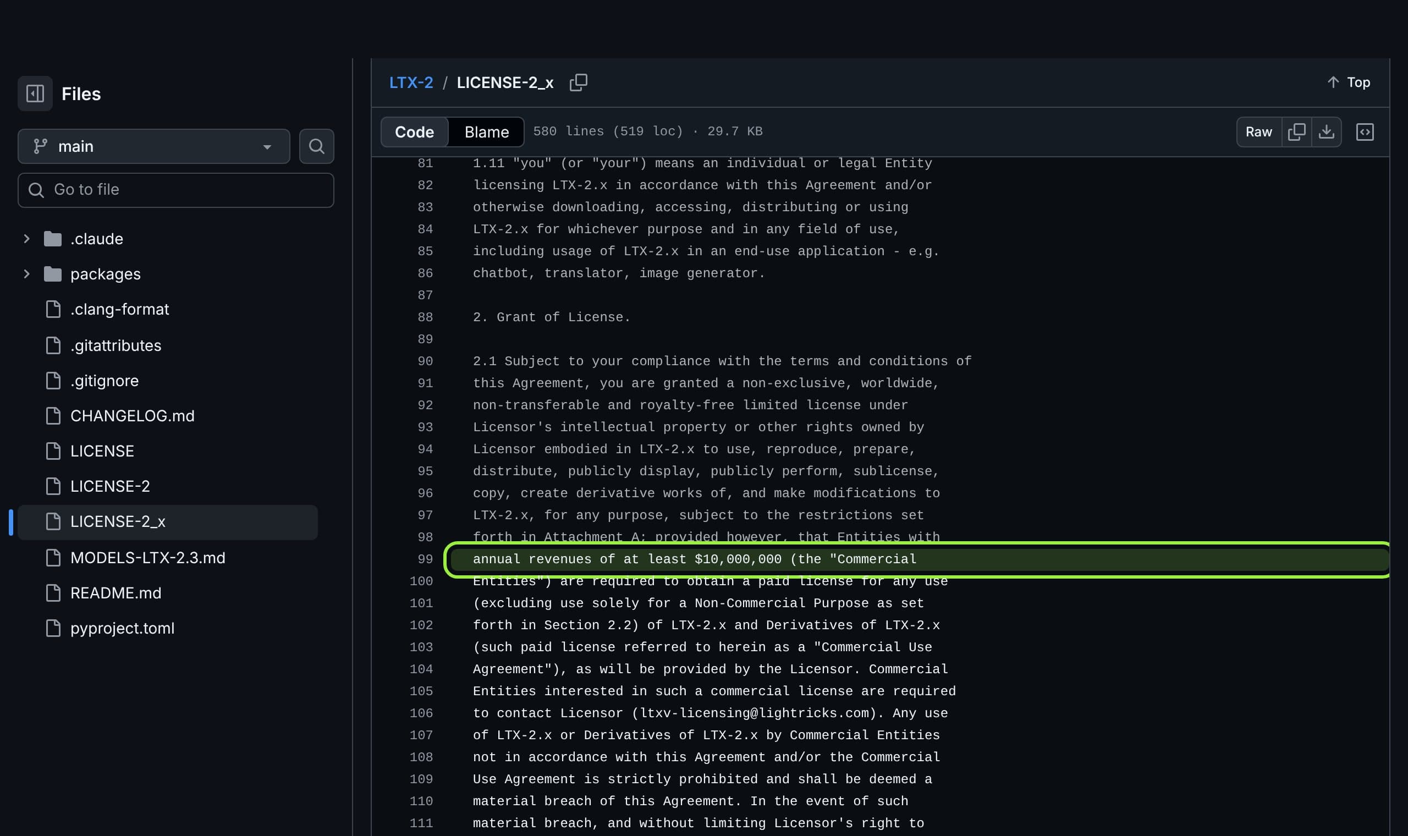Select line number 88
Image resolution: width=1408 pixels, height=836 pixels.
click(425, 317)
